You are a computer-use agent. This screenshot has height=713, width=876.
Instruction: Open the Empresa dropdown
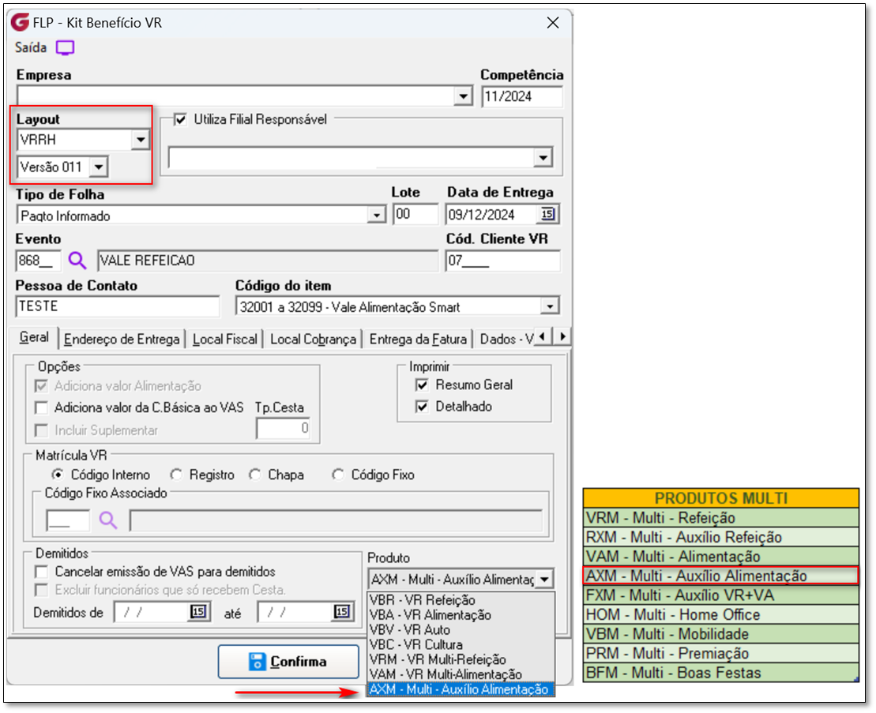(463, 96)
